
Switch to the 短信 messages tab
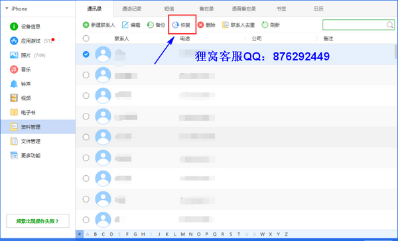(x=169, y=9)
